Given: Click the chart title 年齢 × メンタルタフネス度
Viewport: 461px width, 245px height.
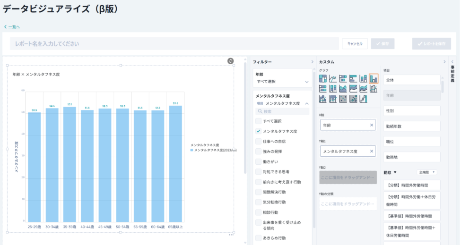Looking at the screenshot, I should tap(36, 75).
